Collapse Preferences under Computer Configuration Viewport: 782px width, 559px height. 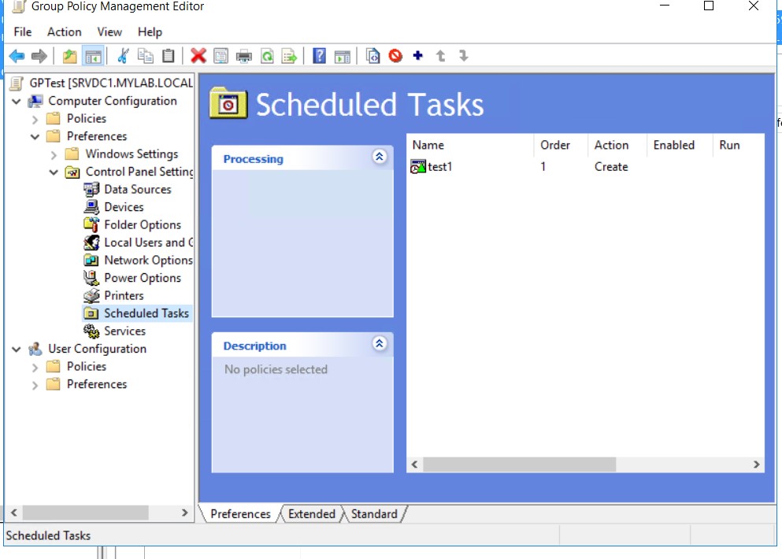[35, 137]
